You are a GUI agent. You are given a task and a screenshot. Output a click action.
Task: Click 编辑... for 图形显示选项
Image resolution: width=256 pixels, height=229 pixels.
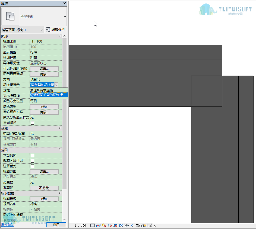(x=44, y=74)
